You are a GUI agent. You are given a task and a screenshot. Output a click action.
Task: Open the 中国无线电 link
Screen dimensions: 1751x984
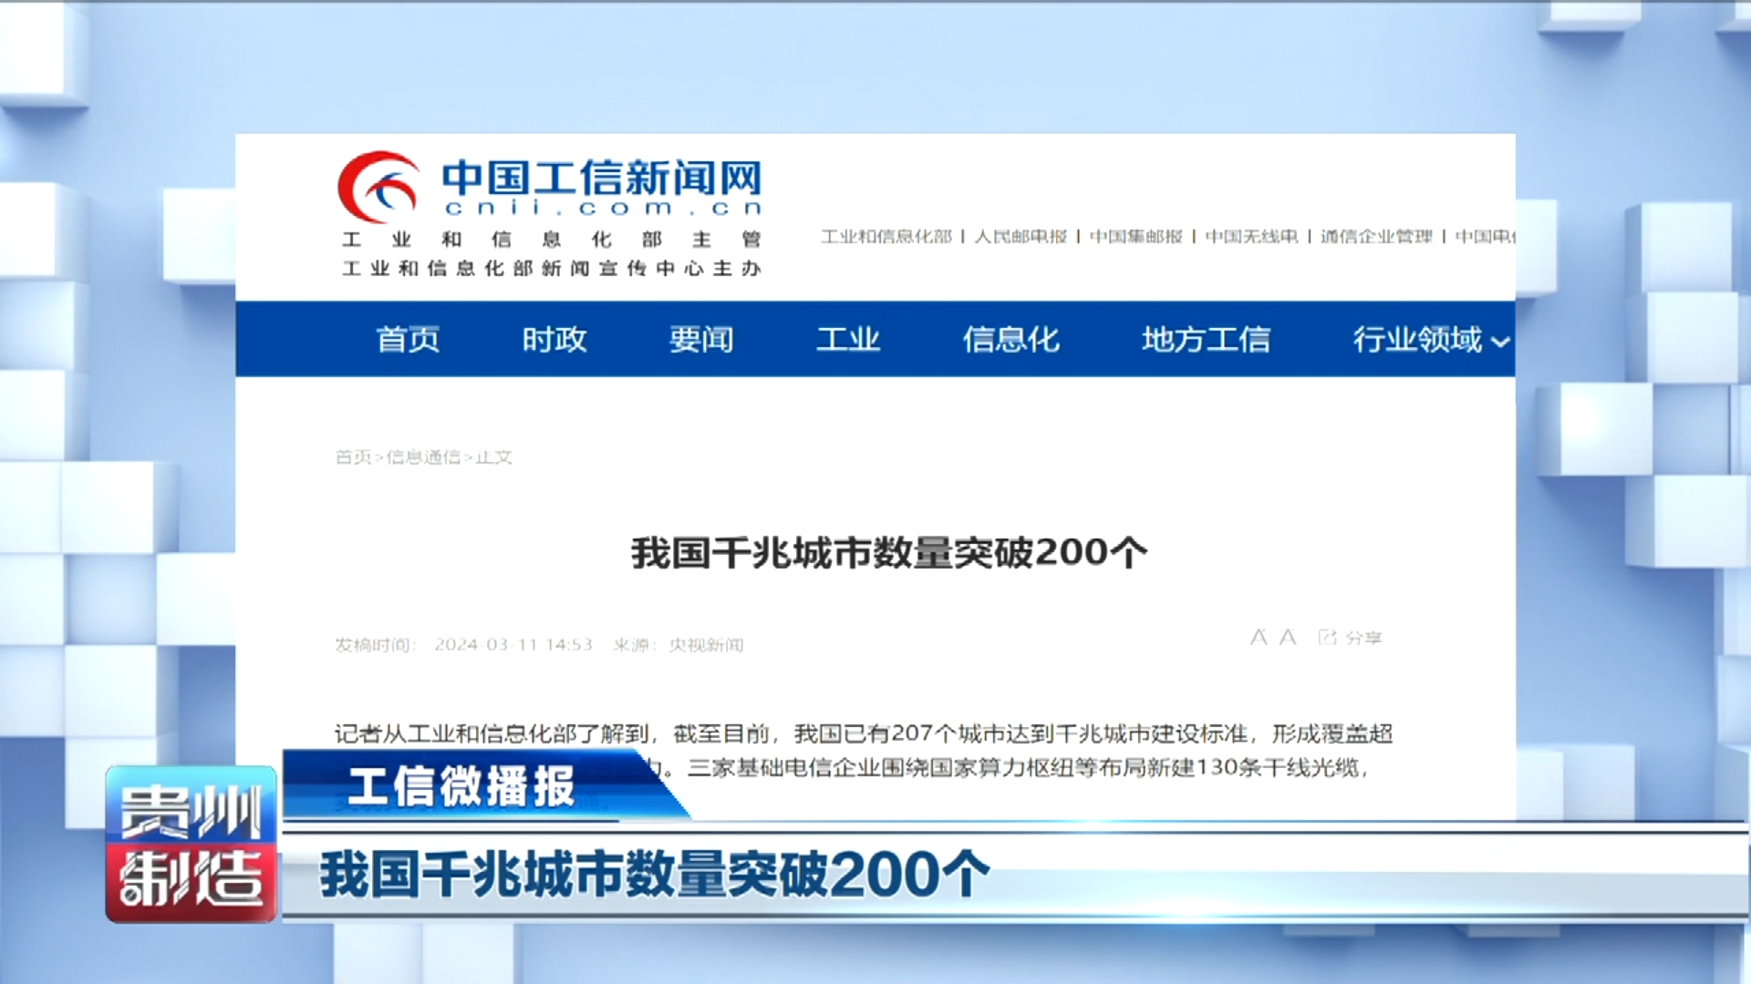tap(1251, 237)
